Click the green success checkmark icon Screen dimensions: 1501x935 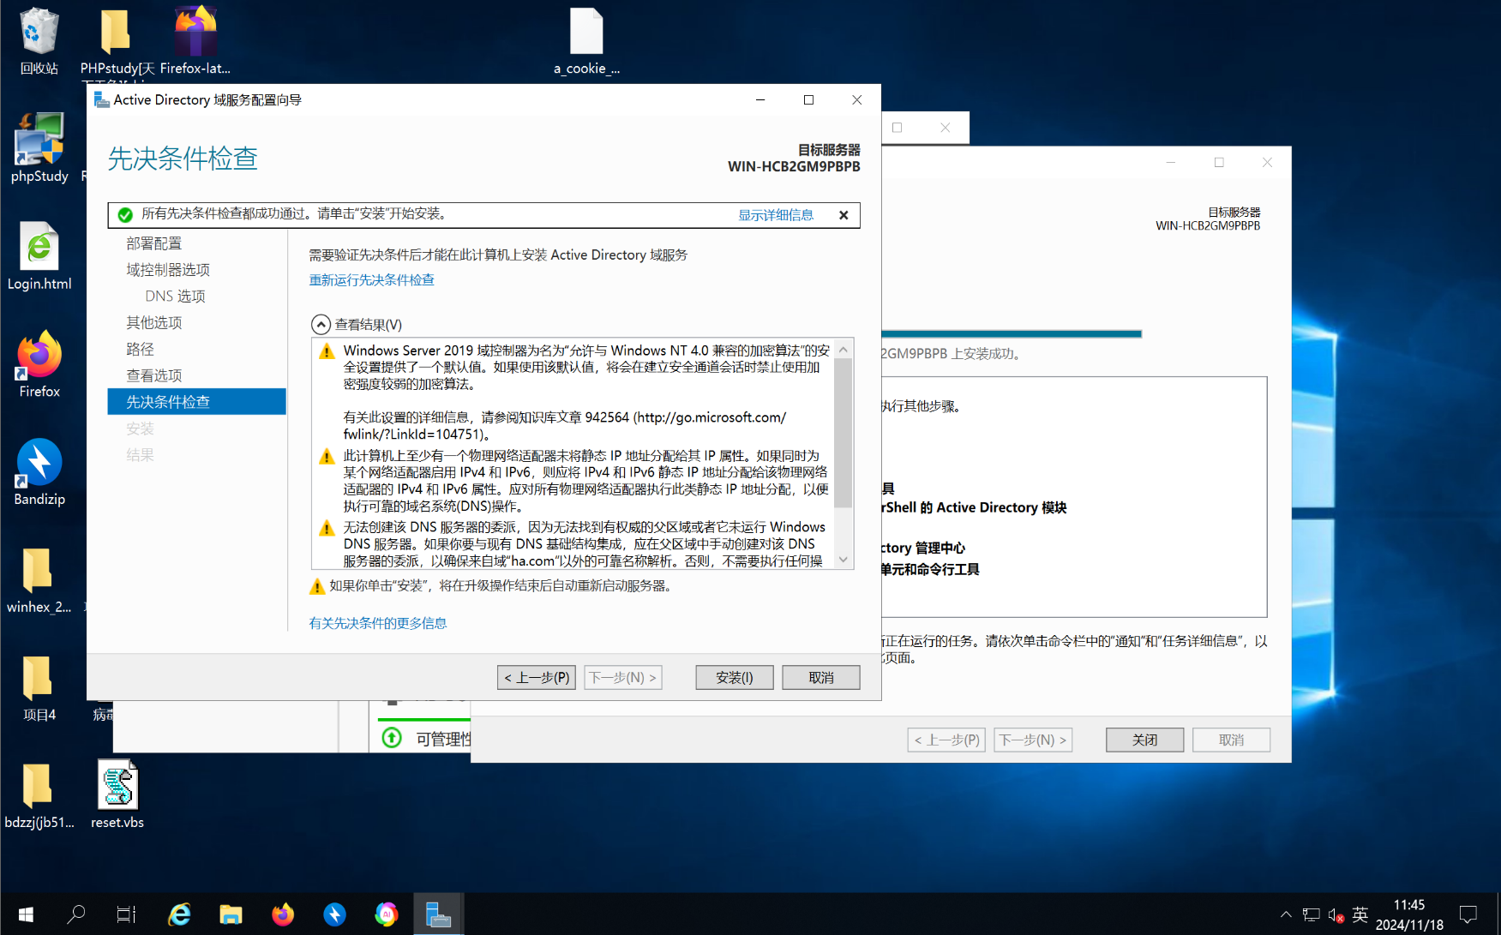click(x=125, y=215)
